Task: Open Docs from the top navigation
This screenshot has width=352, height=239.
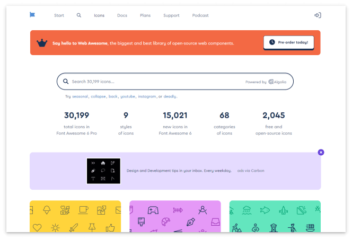Action: [122, 15]
